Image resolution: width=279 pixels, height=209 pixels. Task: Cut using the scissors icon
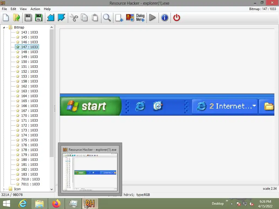[x=74, y=18]
